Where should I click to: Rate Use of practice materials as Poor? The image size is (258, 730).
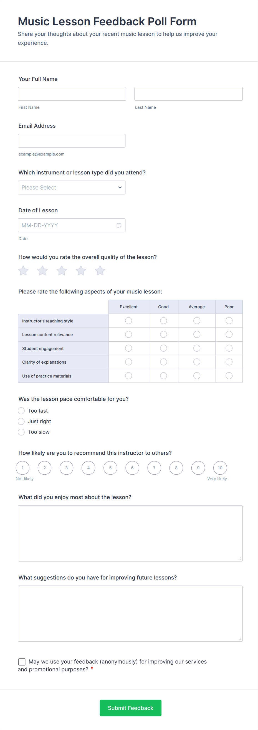(229, 376)
